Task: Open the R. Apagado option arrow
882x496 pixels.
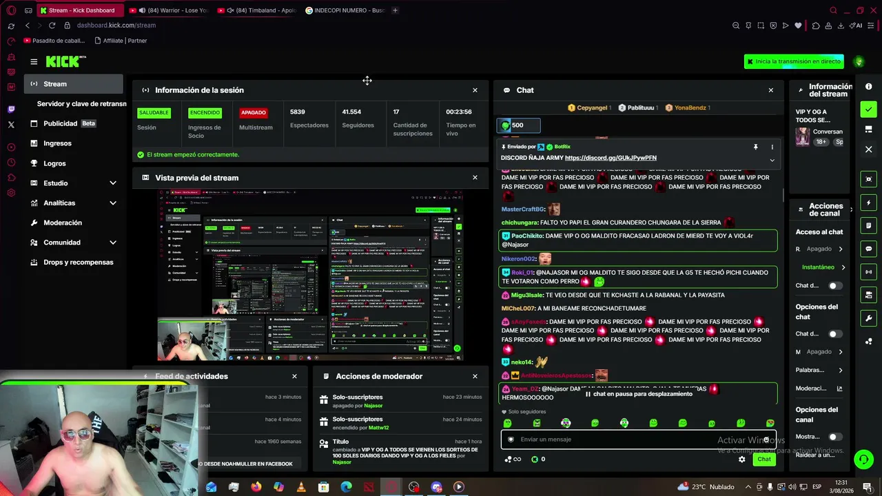Action: (841, 249)
